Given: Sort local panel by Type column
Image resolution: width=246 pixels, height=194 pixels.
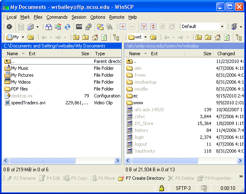Looking at the screenshot, I should point(106,54).
